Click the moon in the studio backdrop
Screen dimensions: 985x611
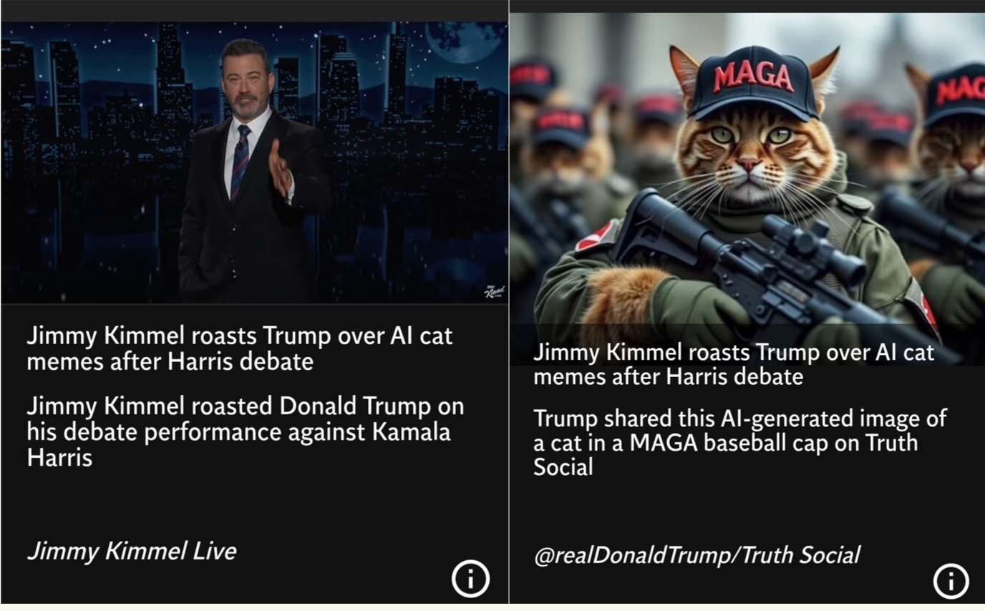click(x=465, y=41)
